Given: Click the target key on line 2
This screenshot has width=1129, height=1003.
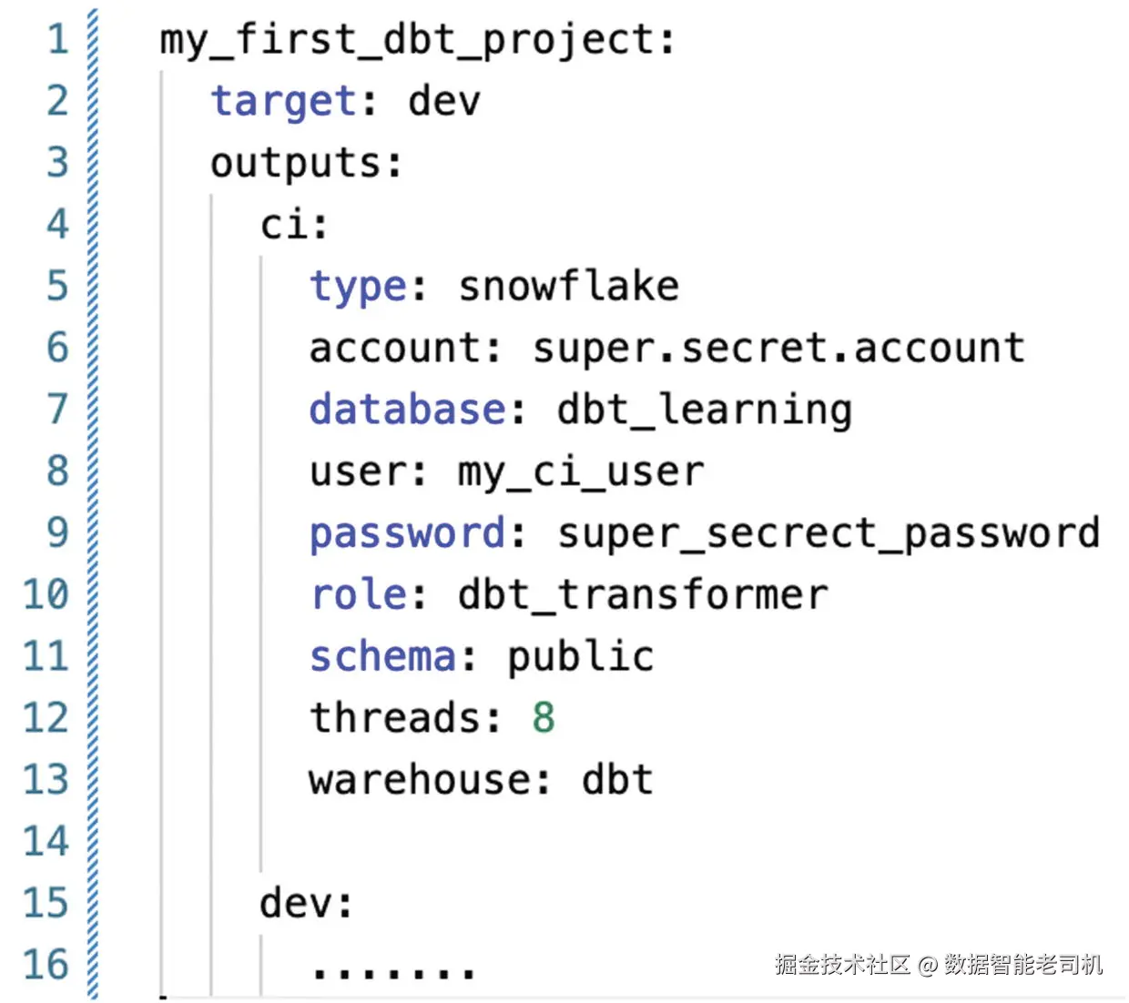Looking at the screenshot, I should 283,102.
